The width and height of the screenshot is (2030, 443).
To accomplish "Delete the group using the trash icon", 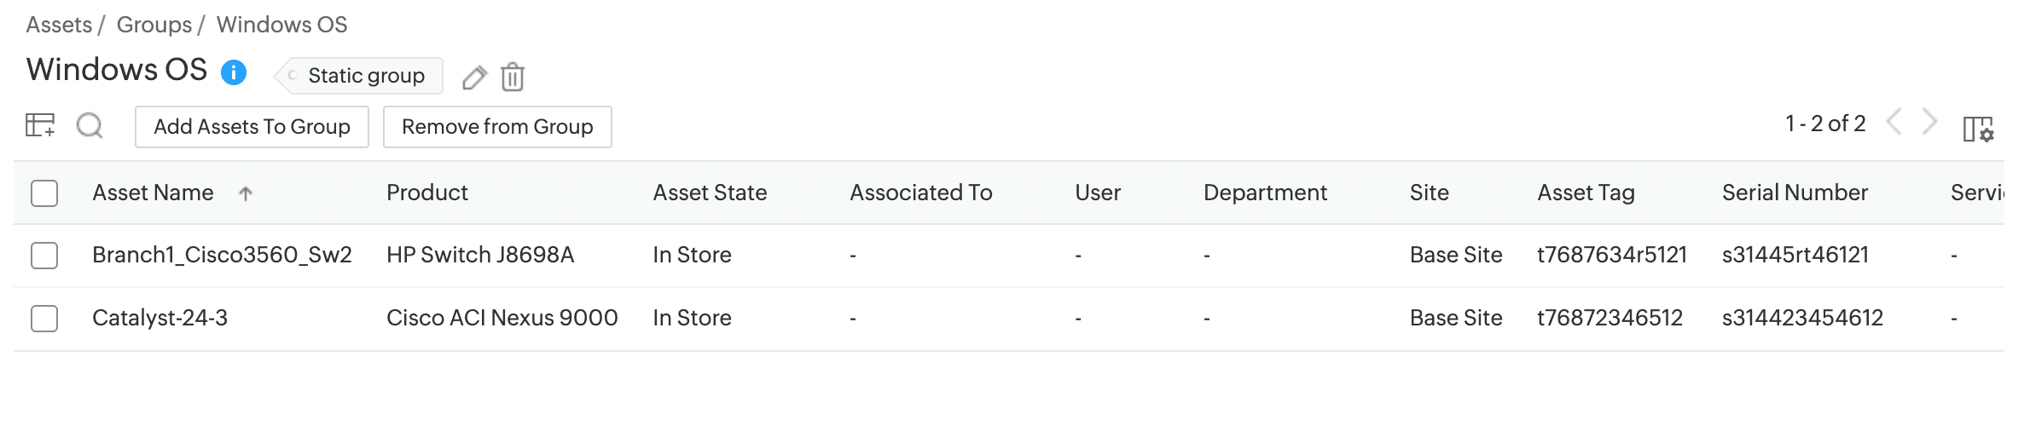I will (513, 77).
